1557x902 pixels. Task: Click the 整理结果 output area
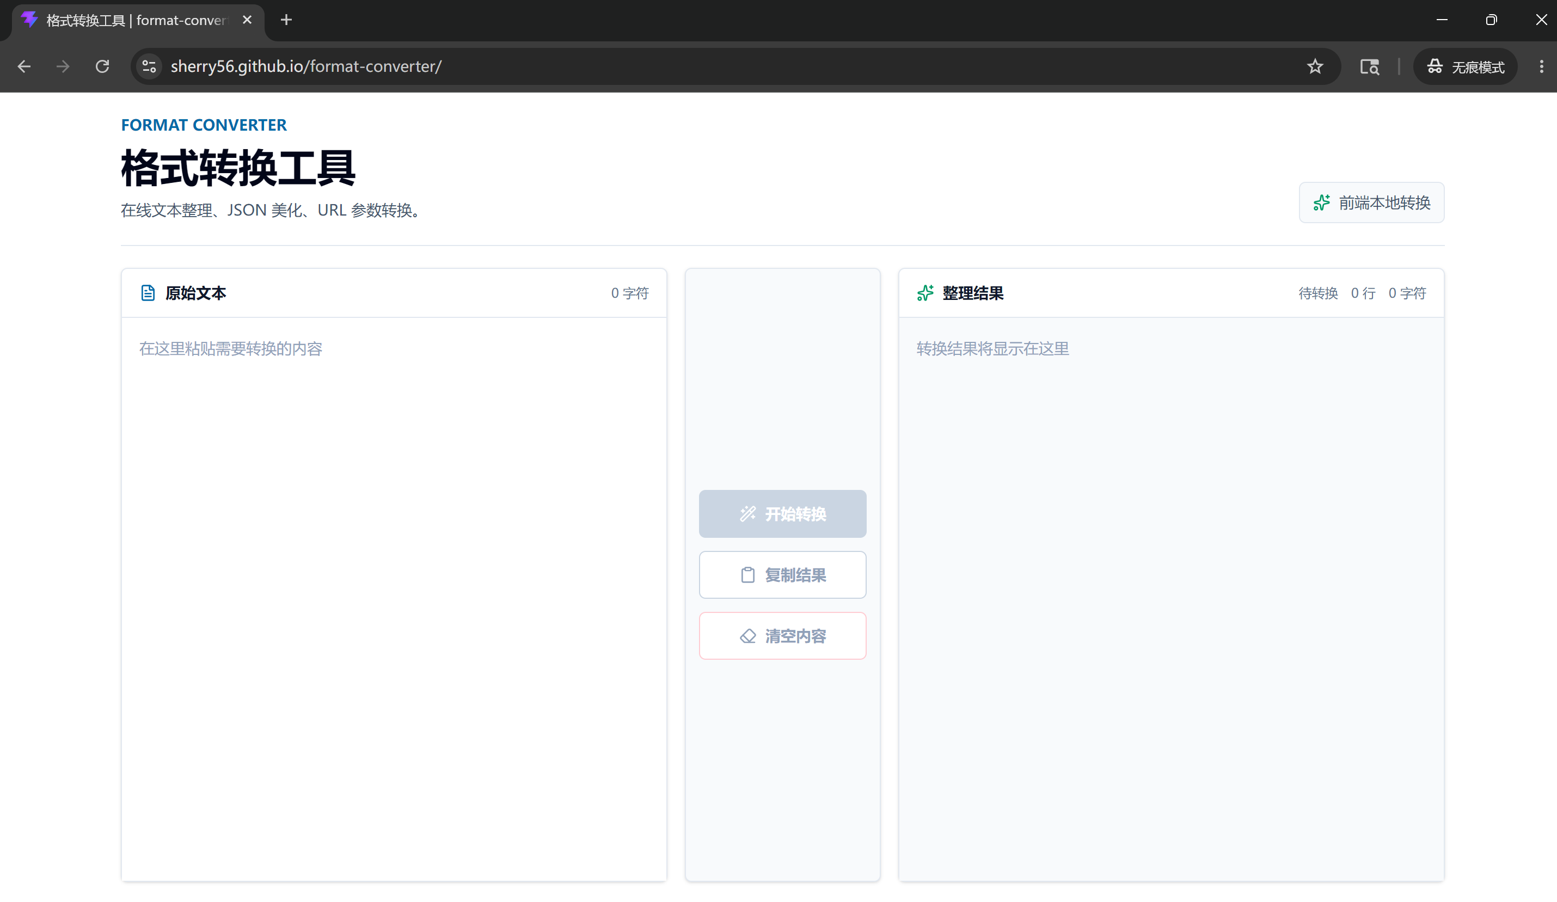(1171, 599)
